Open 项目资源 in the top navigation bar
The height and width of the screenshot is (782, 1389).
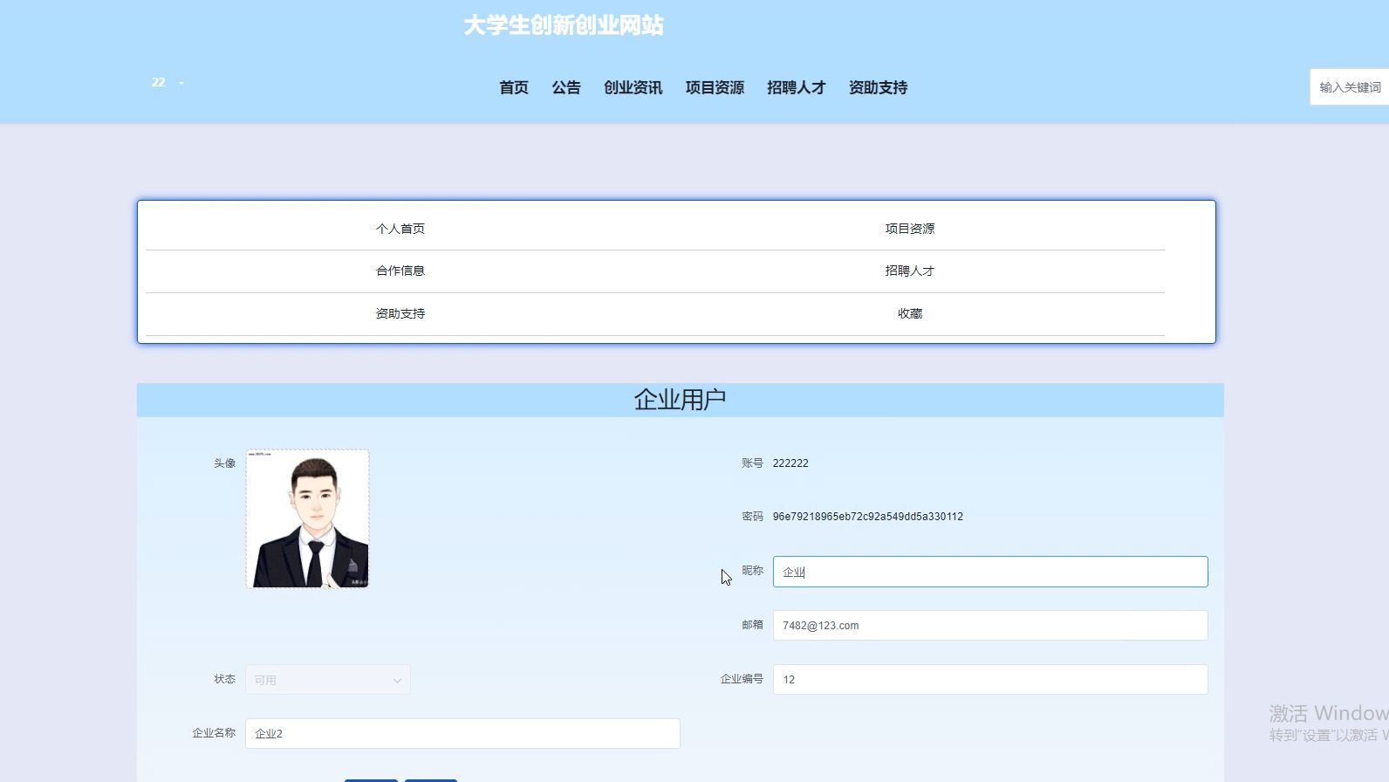tap(715, 87)
